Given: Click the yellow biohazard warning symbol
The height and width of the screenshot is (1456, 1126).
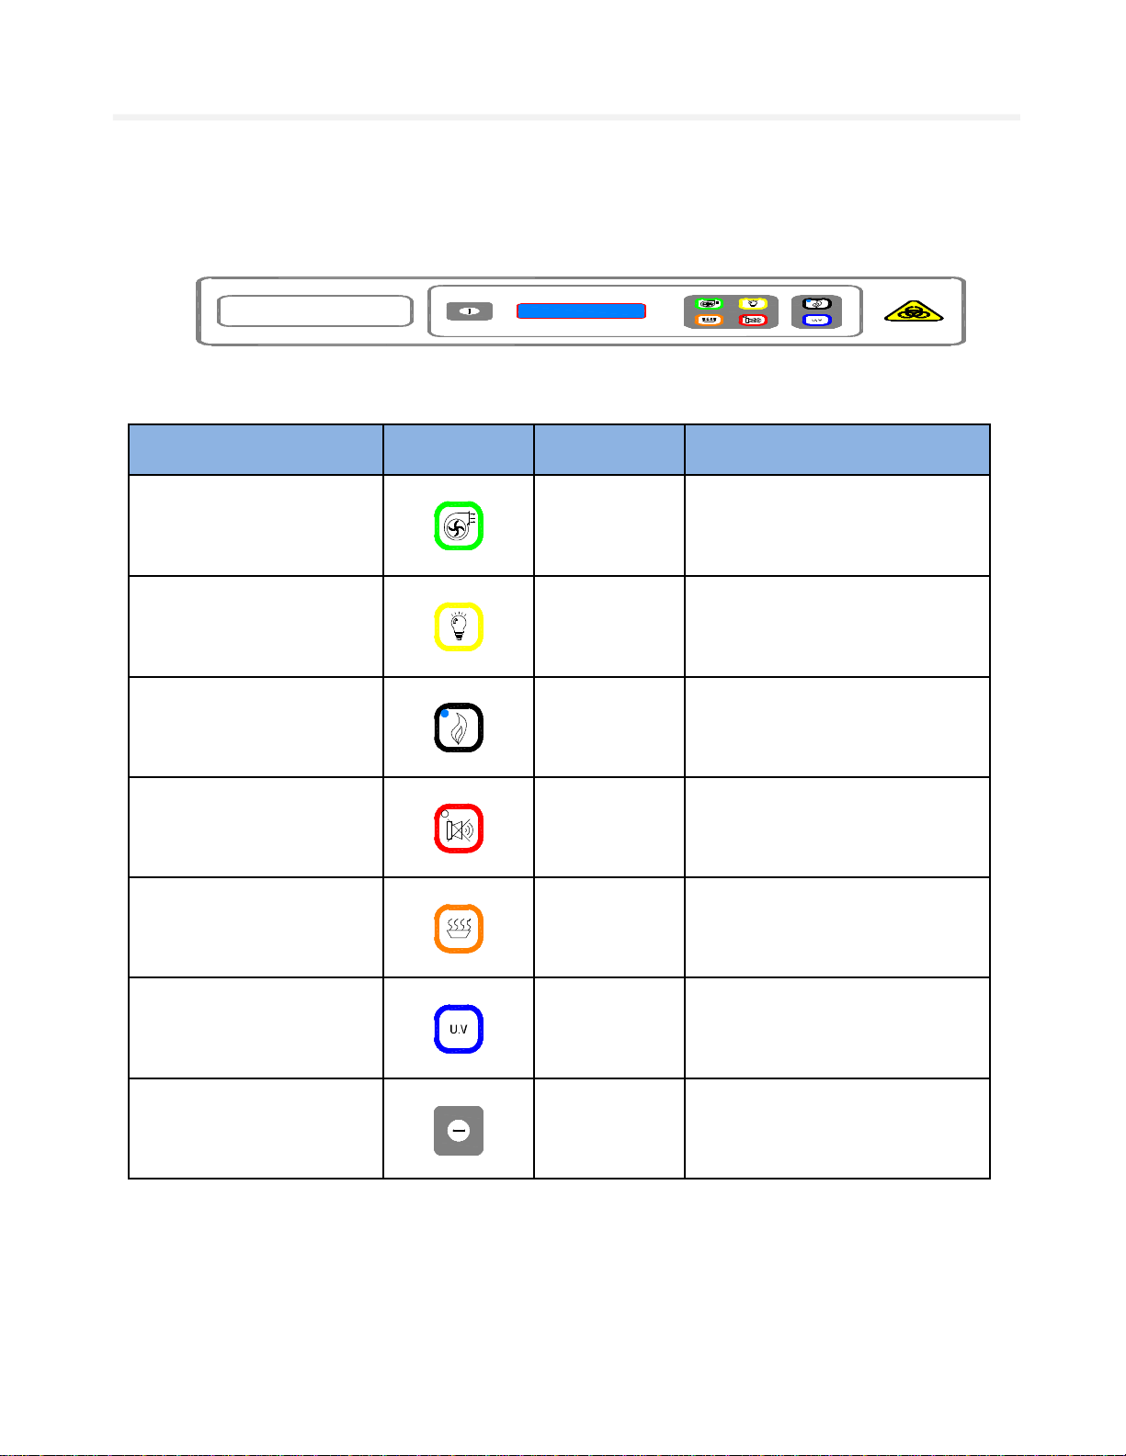Looking at the screenshot, I should click(x=914, y=311).
